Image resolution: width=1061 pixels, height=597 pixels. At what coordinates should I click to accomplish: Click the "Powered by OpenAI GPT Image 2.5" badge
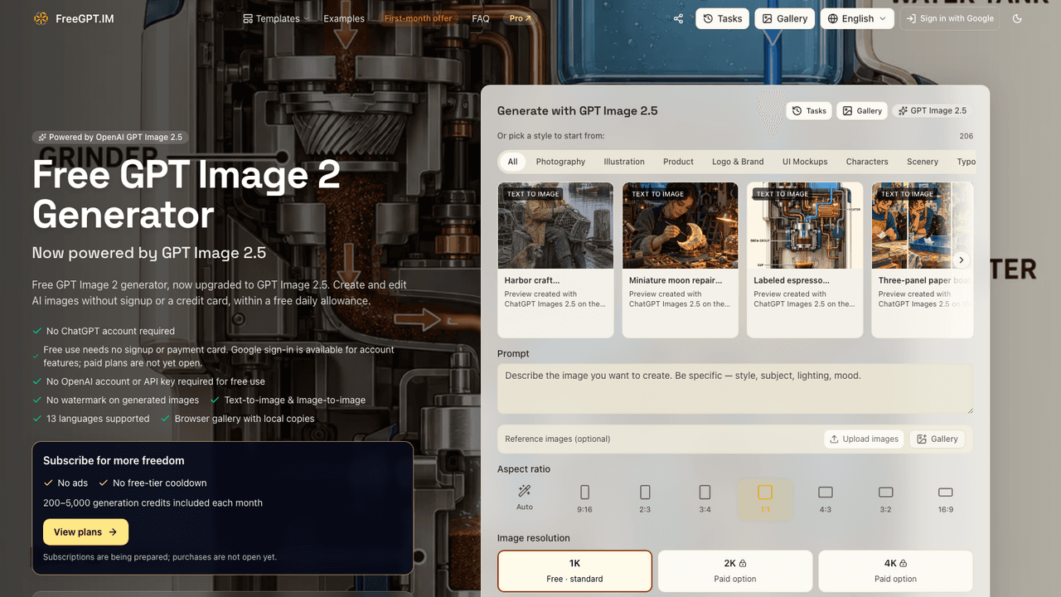[x=109, y=138]
